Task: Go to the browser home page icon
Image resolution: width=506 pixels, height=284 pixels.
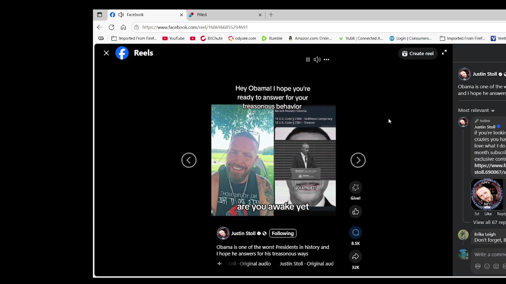Action: [x=123, y=27]
